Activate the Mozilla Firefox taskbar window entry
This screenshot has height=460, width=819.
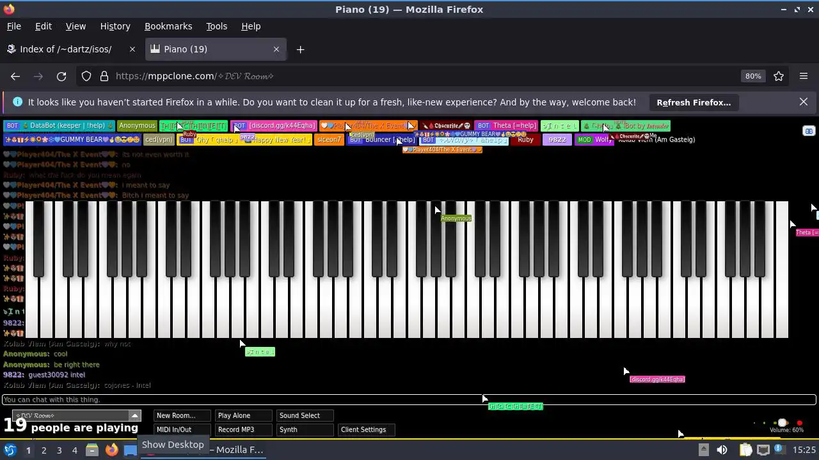pyautogui.click(x=203, y=450)
